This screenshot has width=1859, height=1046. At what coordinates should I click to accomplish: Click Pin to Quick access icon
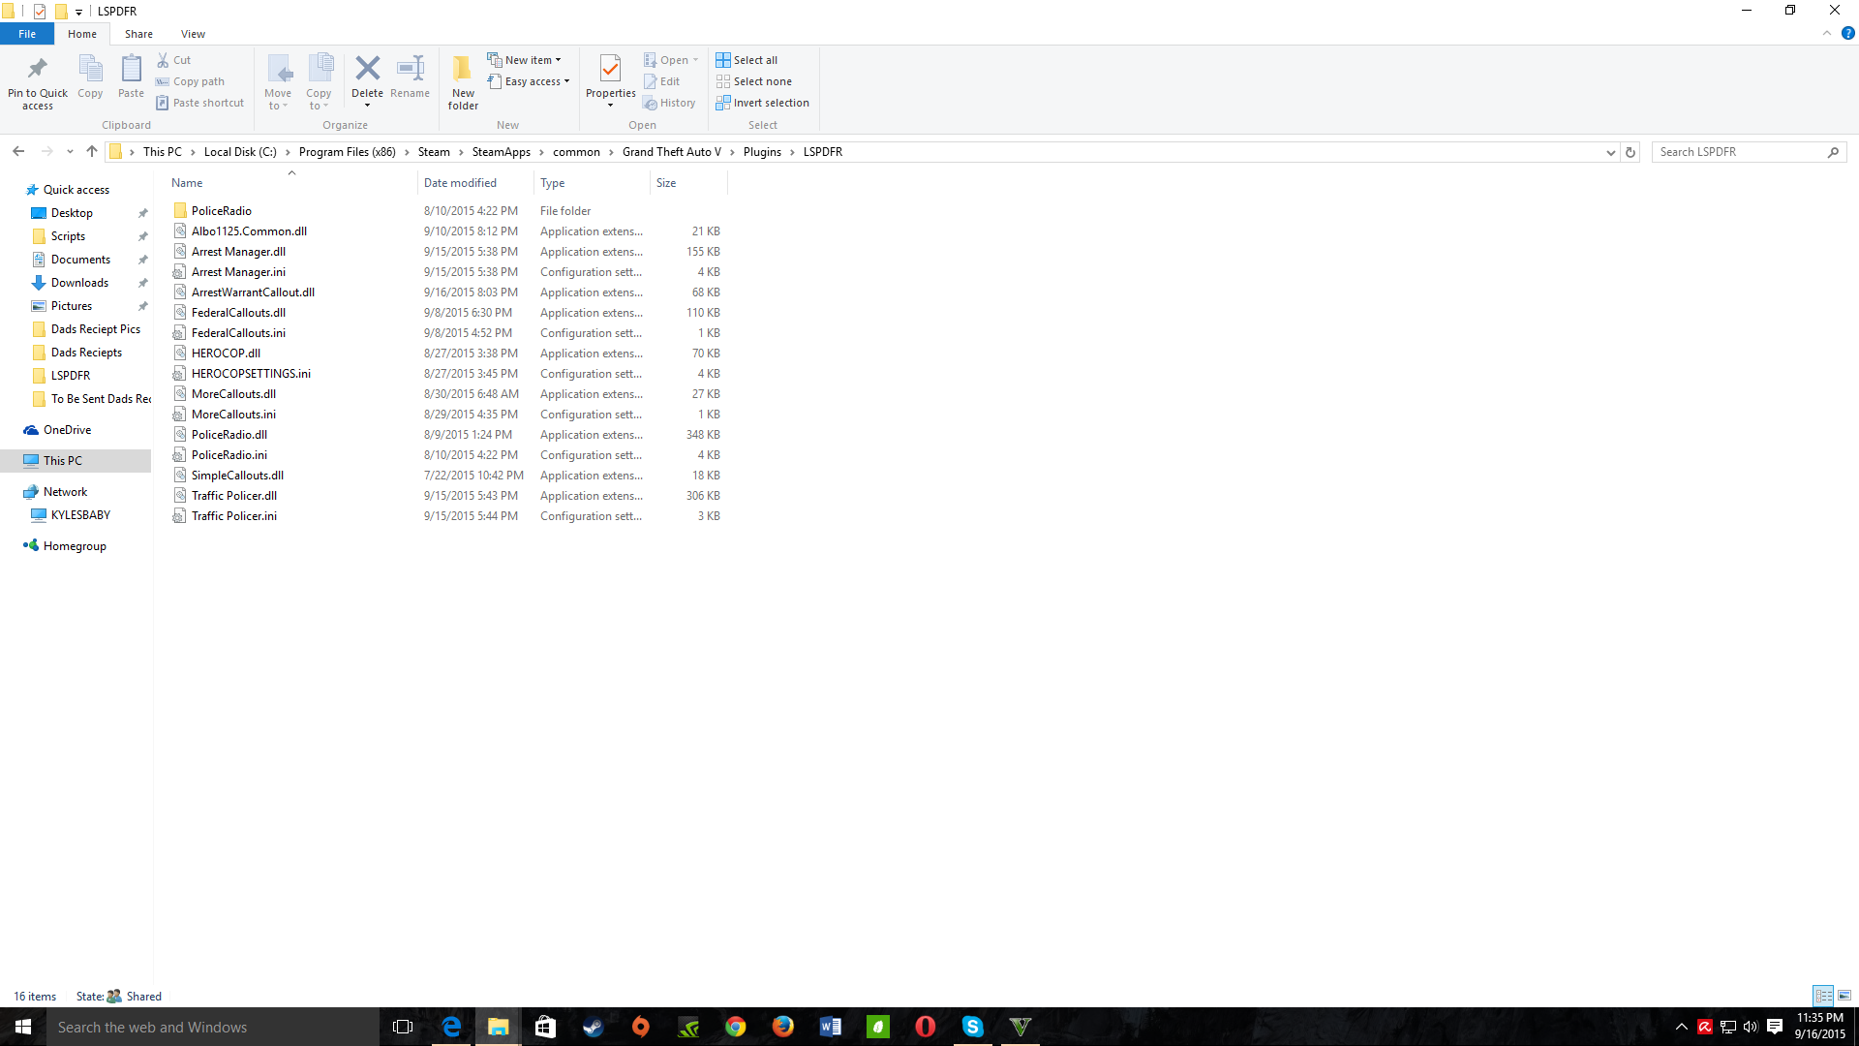[38, 69]
